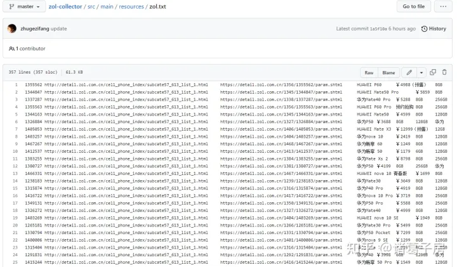Click '华为P40 Pro' in line 15
The width and height of the screenshot is (457, 267).
(x=370, y=188)
